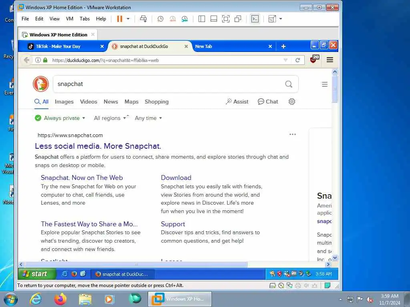Open the uBlock shield icon showing 20

click(x=314, y=59)
